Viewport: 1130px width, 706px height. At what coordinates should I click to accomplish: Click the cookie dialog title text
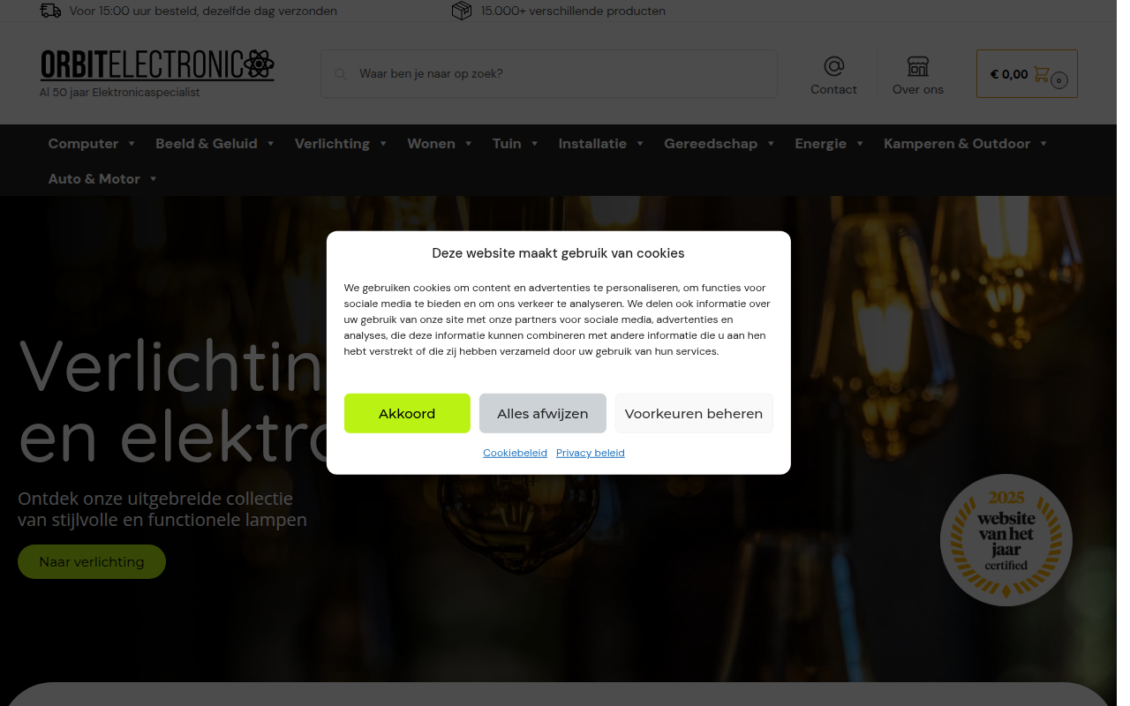pyautogui.click(x=558, y=253)
